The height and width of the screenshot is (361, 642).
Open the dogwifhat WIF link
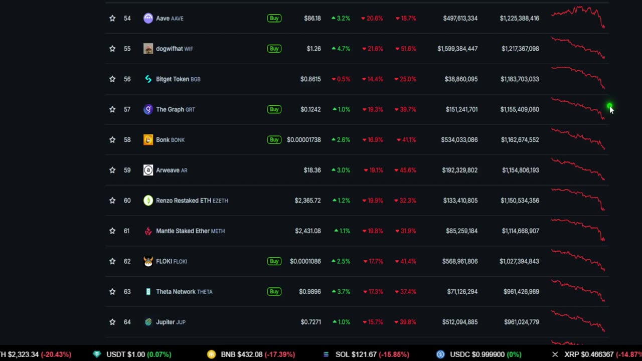(x=175, y=49)
